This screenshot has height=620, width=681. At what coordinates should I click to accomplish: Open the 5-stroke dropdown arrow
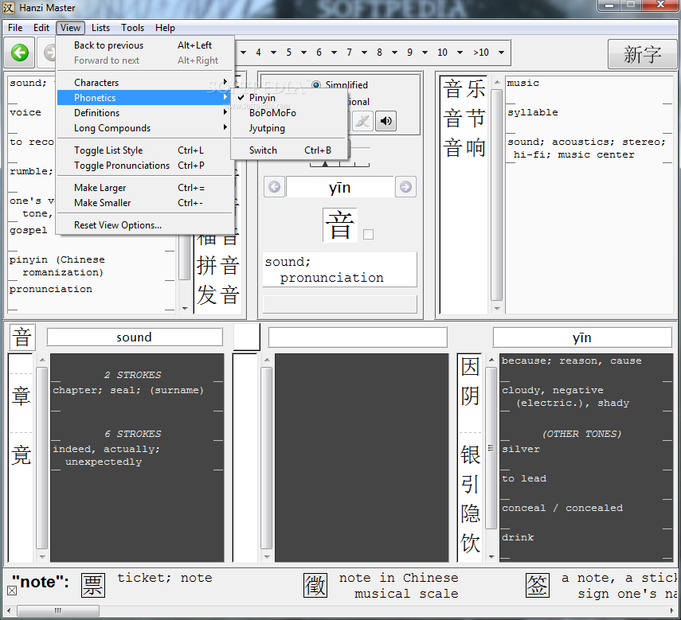tap(303, 53)
